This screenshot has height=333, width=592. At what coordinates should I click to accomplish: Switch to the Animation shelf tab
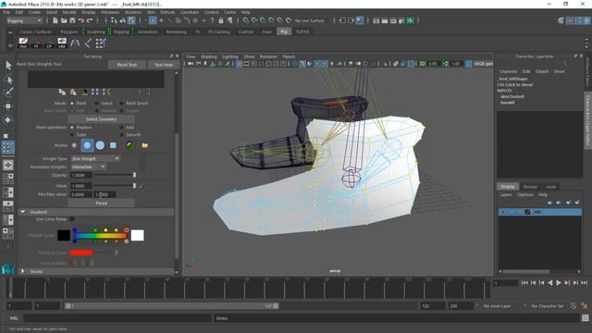click(148, 32)
